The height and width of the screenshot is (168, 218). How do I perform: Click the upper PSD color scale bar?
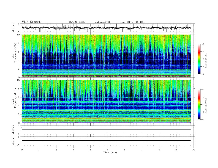pos(199,59)
